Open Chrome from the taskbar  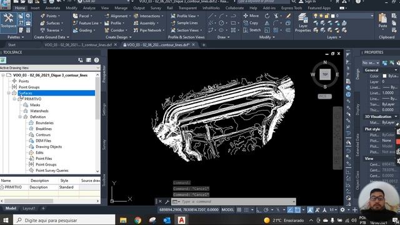(137, 220)
